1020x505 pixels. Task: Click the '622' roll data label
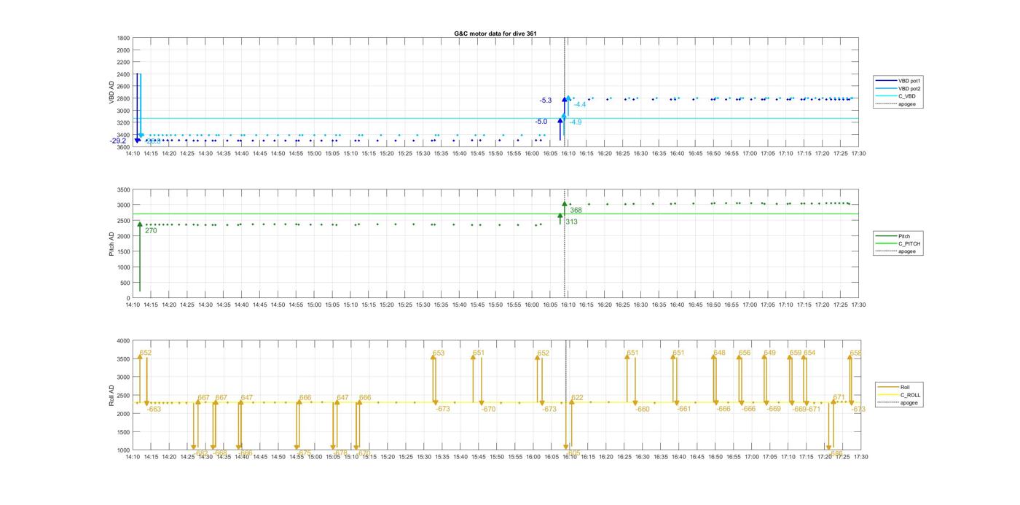point(577,399)
